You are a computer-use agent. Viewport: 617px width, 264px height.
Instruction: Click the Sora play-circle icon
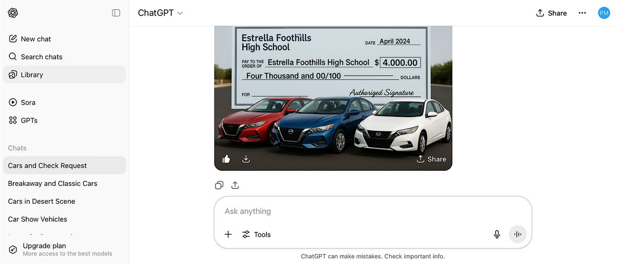[13, 102]
